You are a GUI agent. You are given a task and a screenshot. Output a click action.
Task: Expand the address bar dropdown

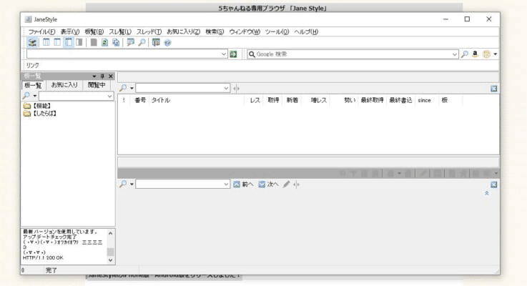click(224, 54)
